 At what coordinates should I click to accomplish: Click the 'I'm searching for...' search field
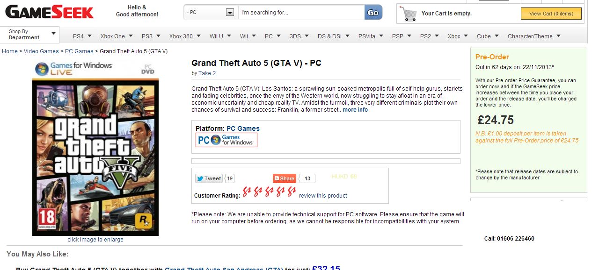(301, 13)
